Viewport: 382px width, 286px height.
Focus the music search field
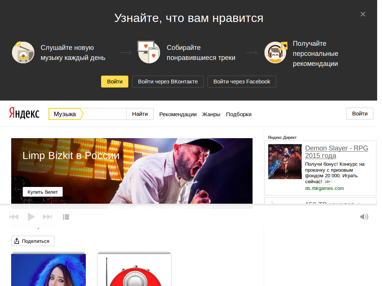[x=104, y=114]
